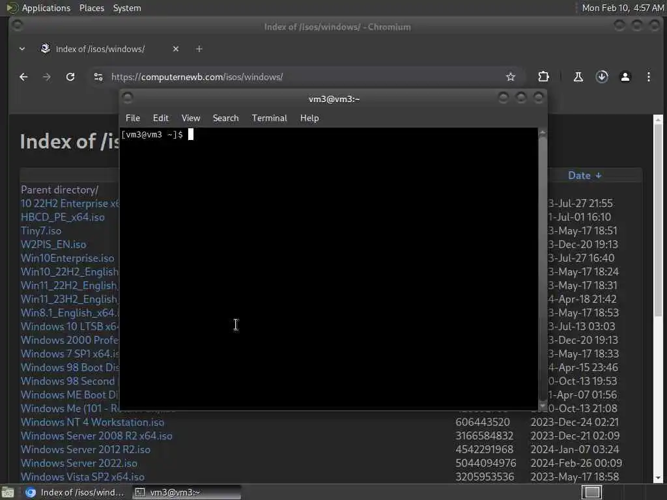Open terminal Edit menu
This screenshot has height=500, width=667.
161,118
